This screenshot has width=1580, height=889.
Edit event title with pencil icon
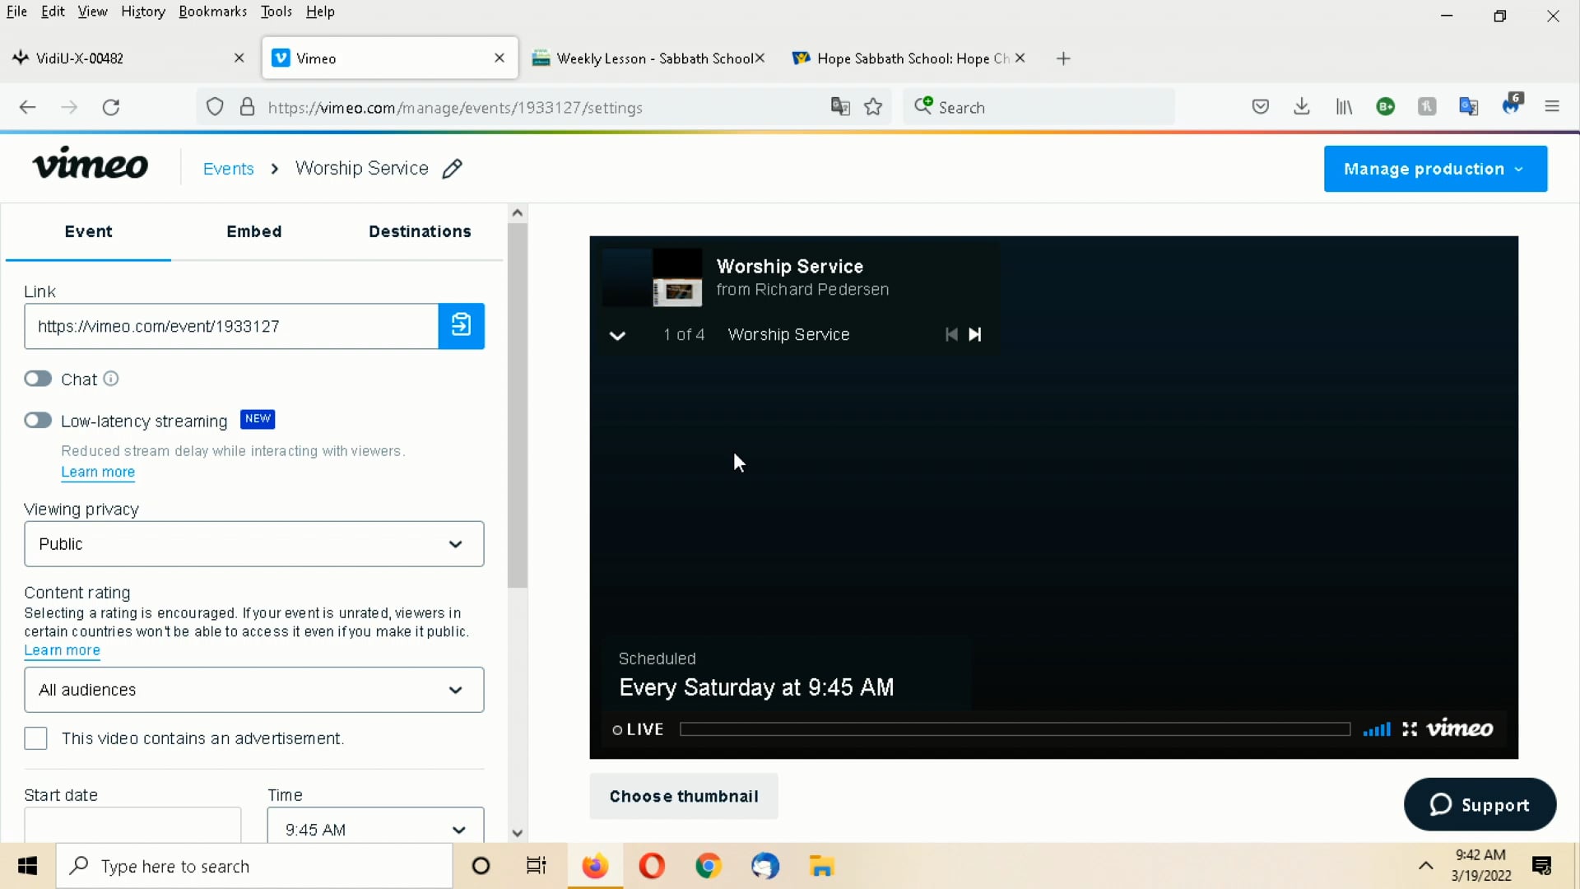tap(452, 169)
